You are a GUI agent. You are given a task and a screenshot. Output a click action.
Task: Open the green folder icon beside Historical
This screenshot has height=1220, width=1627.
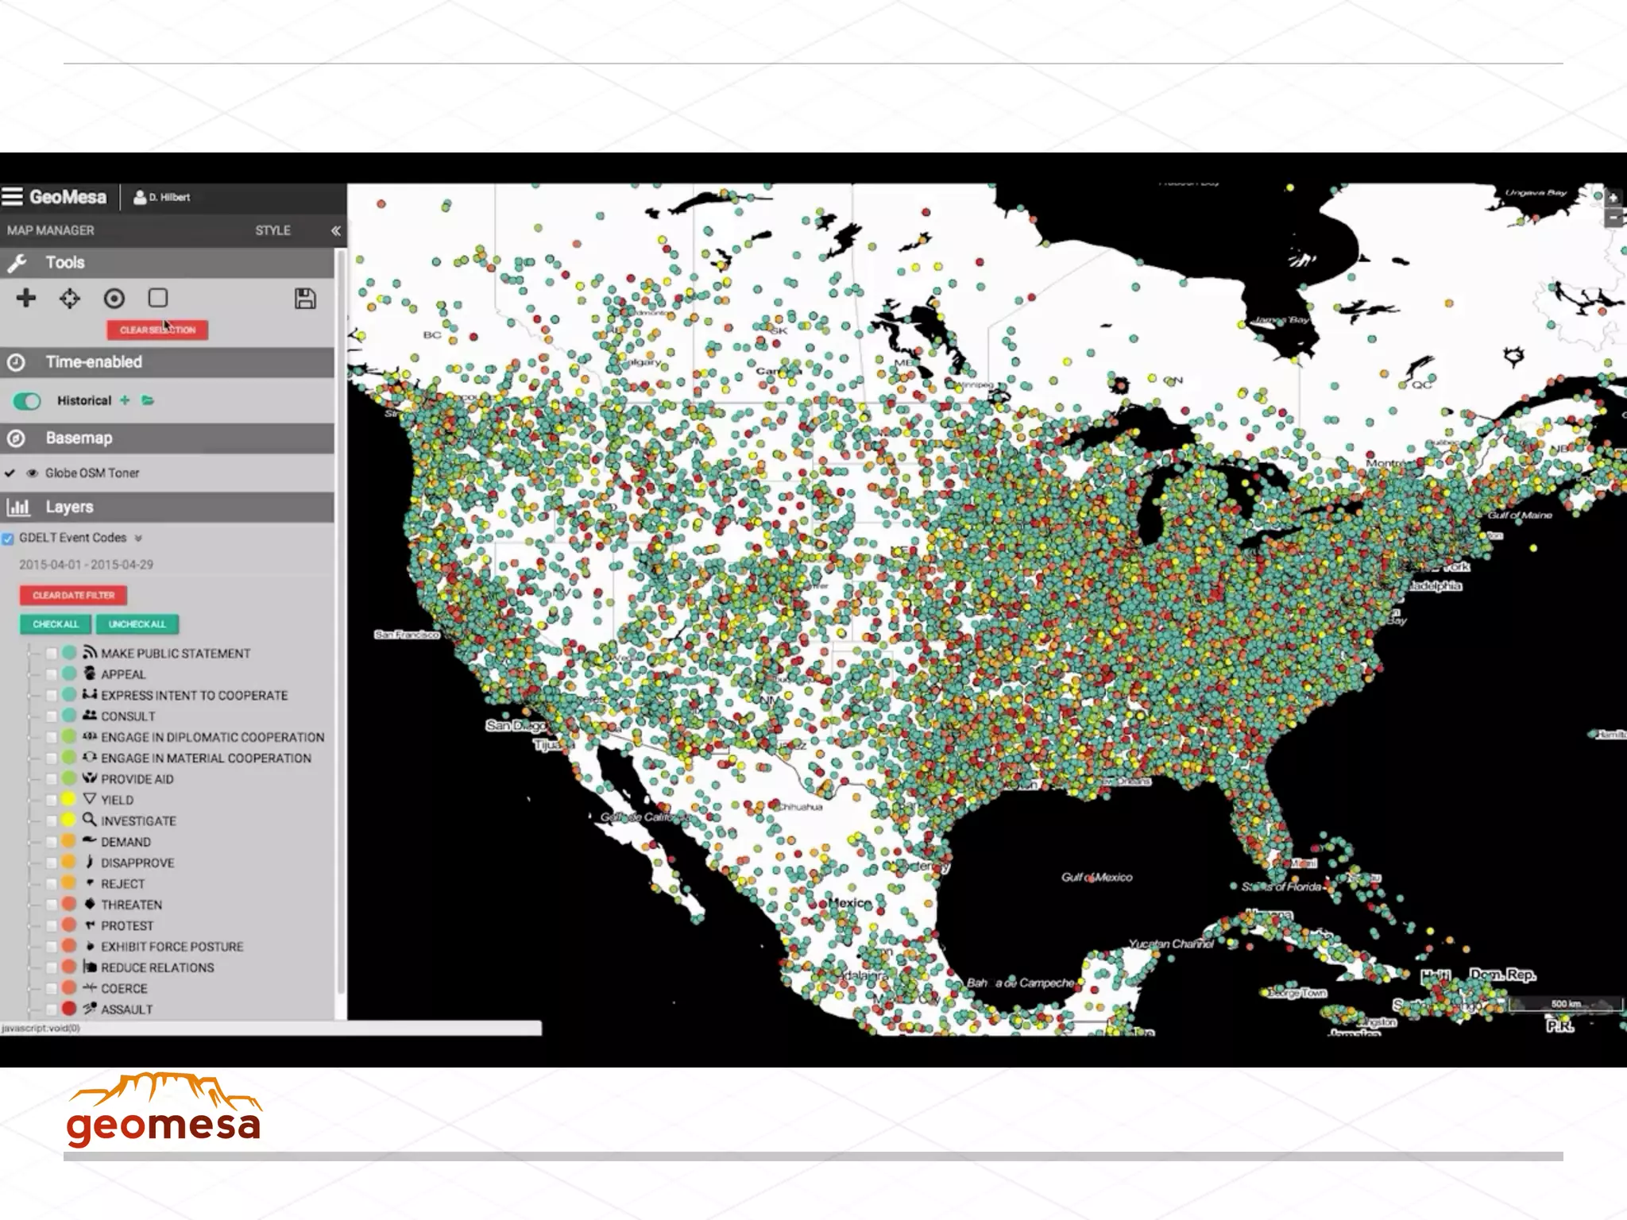pyautogui.click(x=148, y=400)
